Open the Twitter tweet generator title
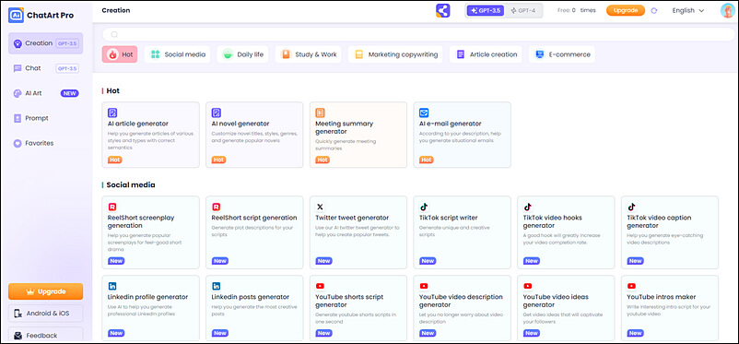The width and height of the screenshot is (739, 344). click(x=352, y=218)
